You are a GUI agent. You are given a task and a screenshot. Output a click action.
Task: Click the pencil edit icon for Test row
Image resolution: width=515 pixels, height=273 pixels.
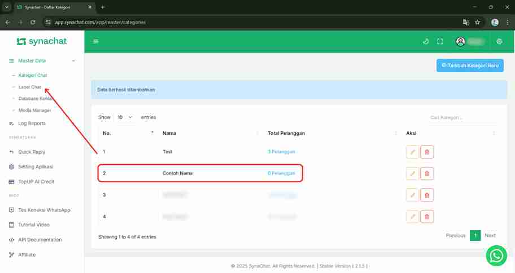pyautogui.click(x=413, y=152)
